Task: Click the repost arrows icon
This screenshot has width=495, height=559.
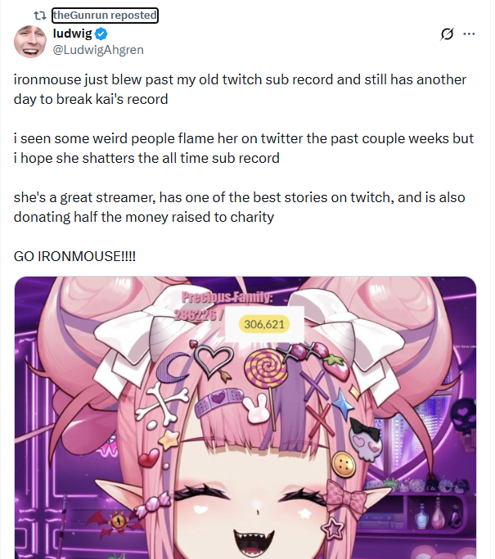Action: pyautogui.click(x=39, y=16)
